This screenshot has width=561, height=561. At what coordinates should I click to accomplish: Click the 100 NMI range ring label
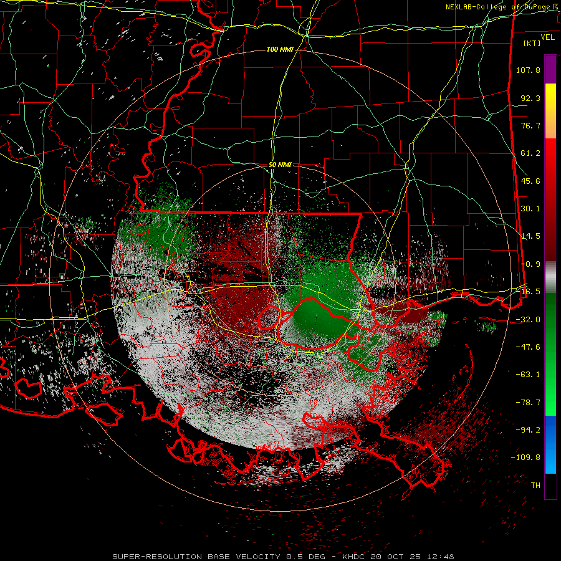pyautogui.click(x=280, y=49)
